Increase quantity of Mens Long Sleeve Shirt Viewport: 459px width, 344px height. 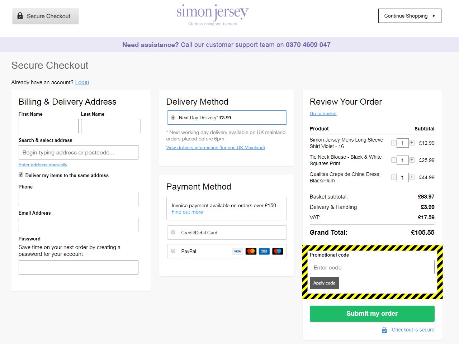[412, 143]
